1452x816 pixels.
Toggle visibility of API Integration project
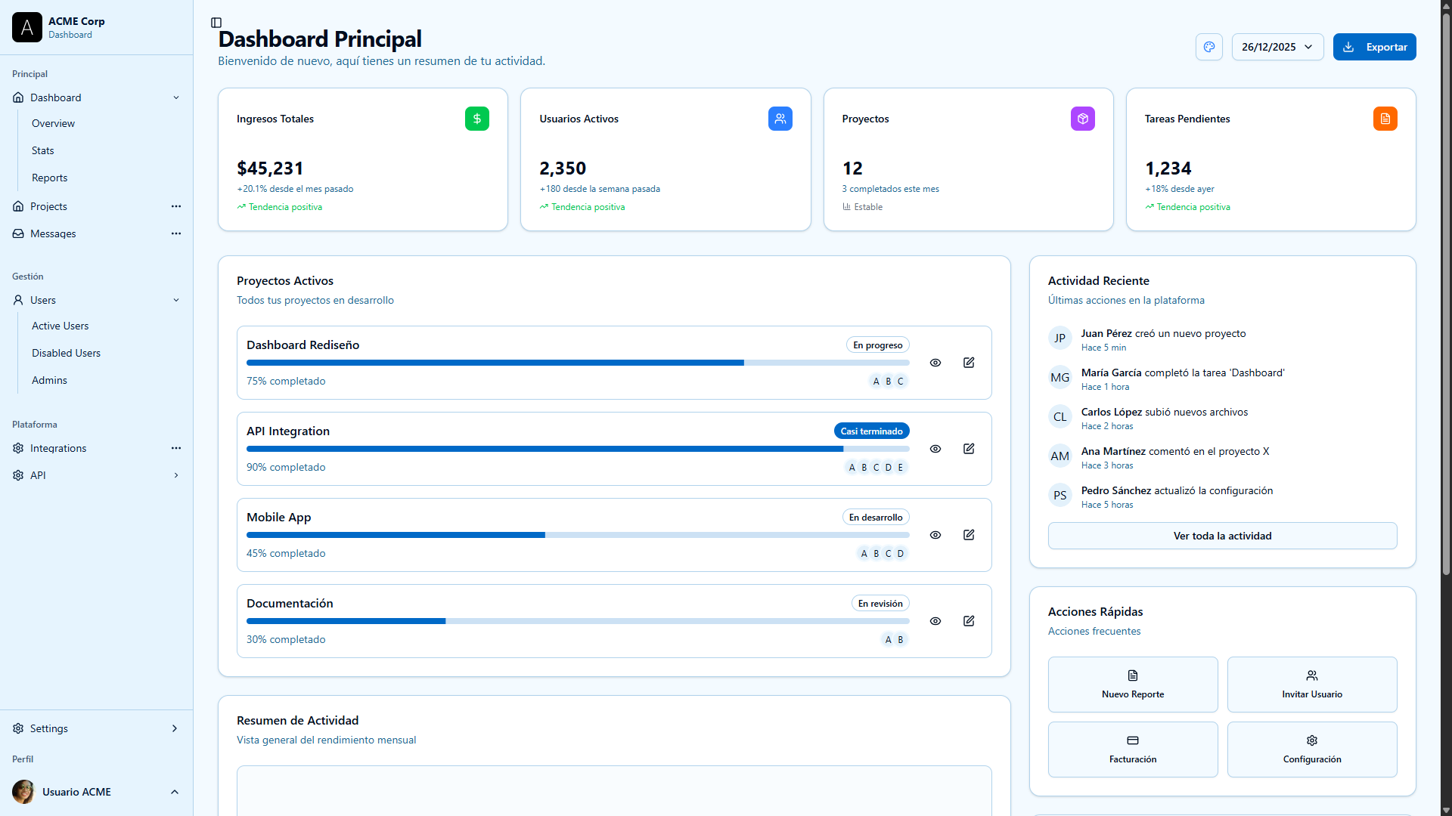(x=935, y=449)
